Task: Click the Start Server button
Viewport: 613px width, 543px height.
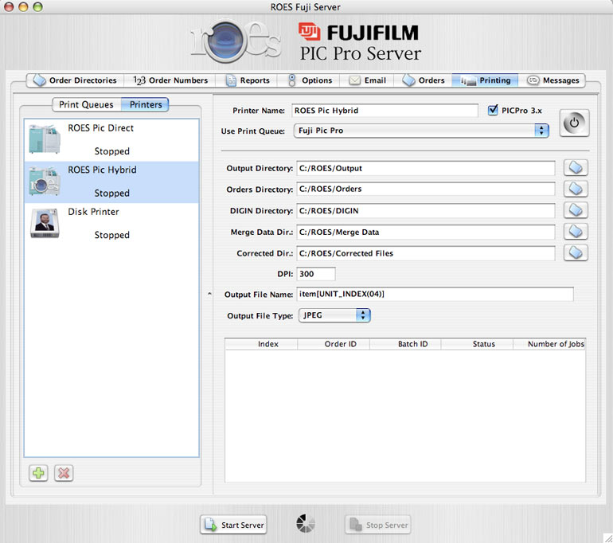Action: 234,525
